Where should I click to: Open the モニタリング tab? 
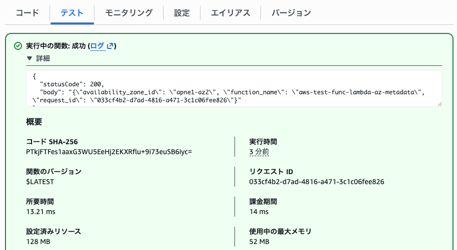[x=128, y=13]
